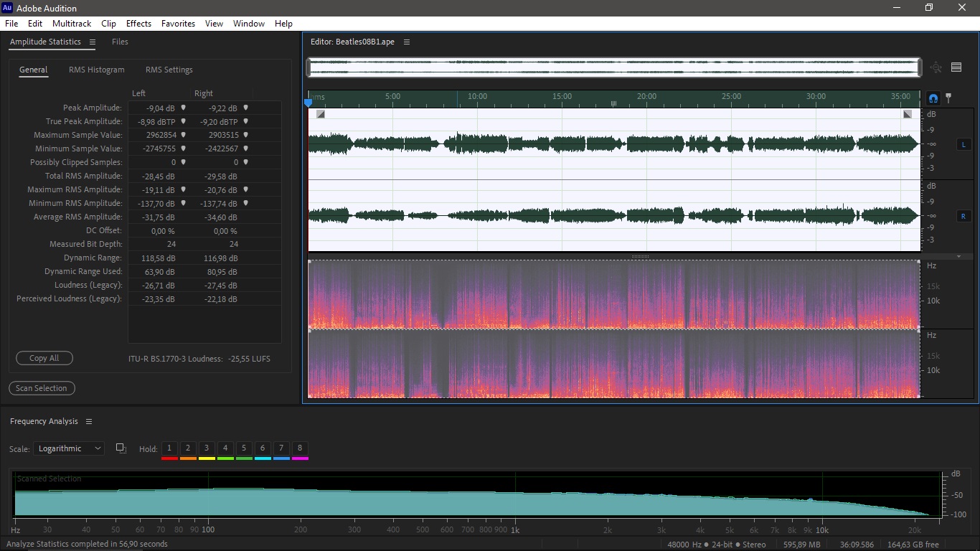Click the magenta color bar under Hold 8
Viewport: 980px width, 551px height.
coord(300,458)
